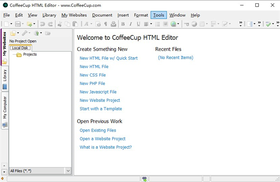Click the New Website Project link
The width and height of the screenshot is (280, 182).
tap(100, 100)
